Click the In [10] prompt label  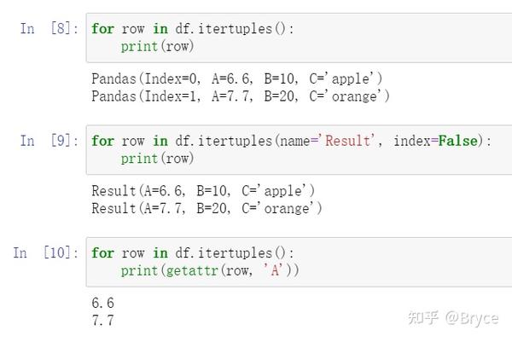tap(46, 252)
